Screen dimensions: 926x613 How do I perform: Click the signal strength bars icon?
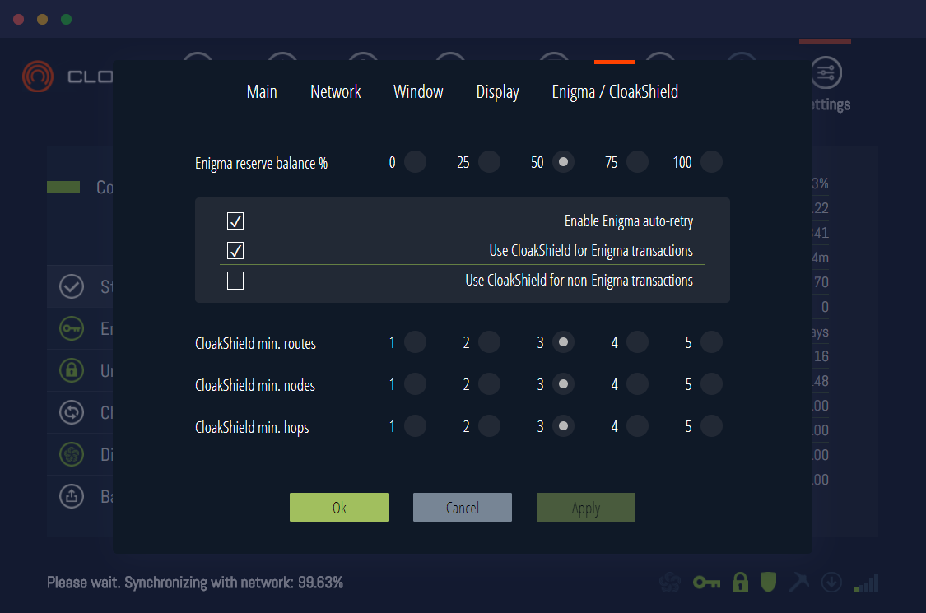coord(867,583)
